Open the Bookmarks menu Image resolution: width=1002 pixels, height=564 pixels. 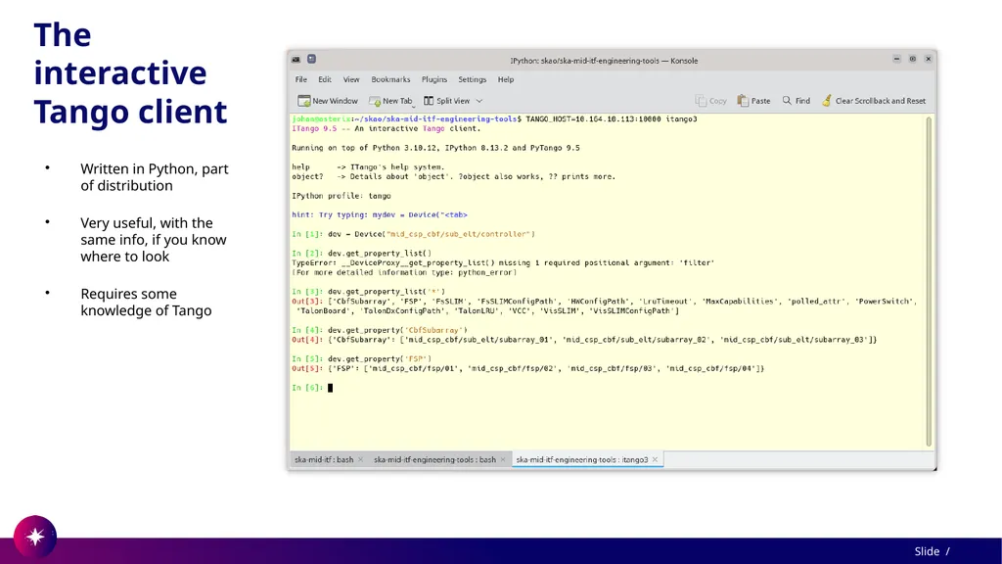click(x=390, y=79)
